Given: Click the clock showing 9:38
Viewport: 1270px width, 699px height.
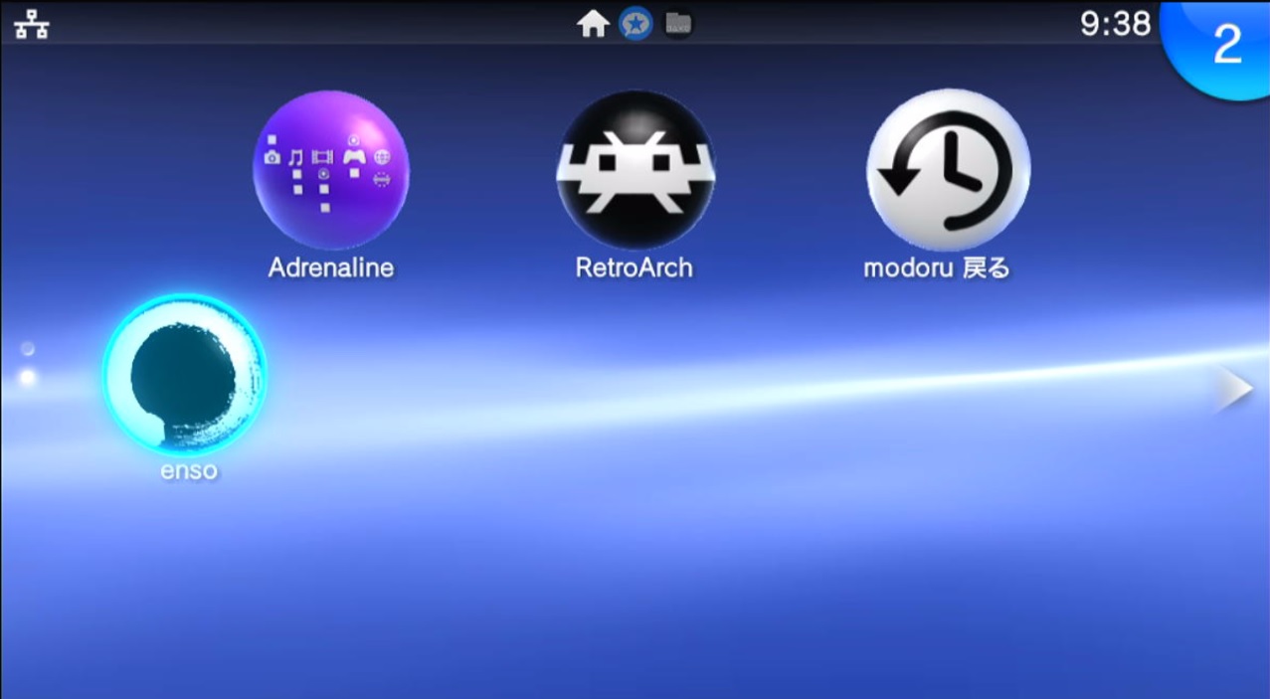Looking at the screenshot, I should pos(1115,23).
